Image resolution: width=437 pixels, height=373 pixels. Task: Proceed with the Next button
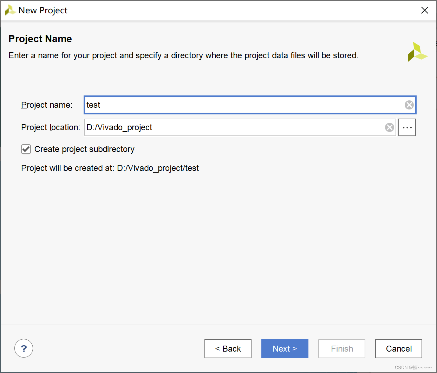pyautogui.click(x=285, y=349)
